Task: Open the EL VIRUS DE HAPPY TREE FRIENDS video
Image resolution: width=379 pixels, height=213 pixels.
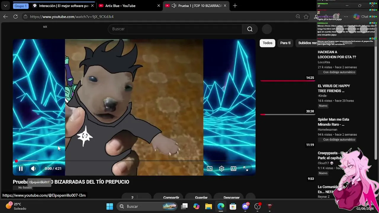Action: [334, 88]
